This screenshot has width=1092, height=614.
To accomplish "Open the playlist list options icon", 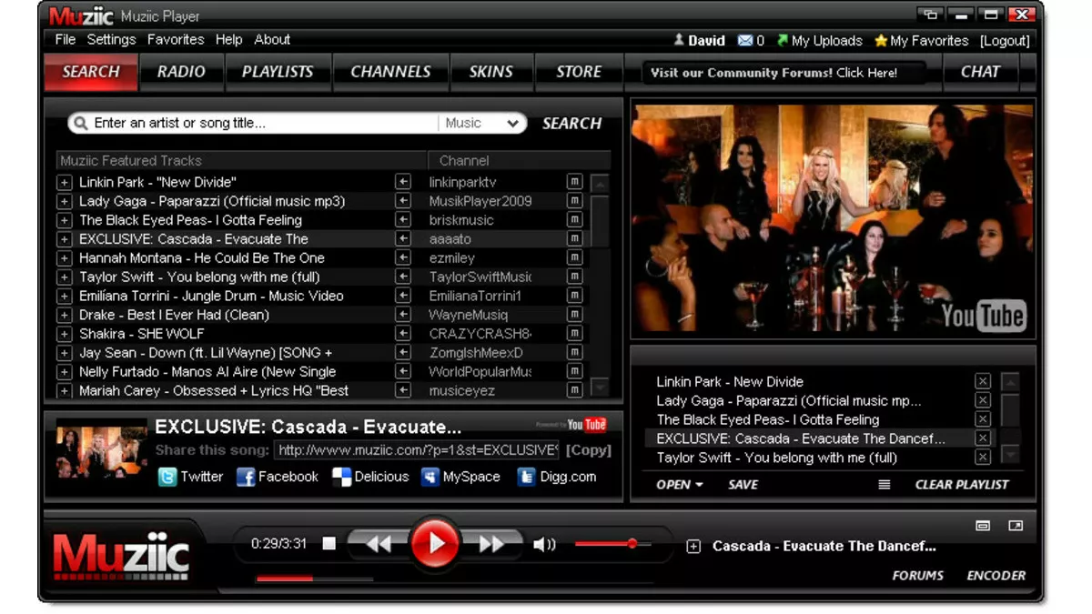I will point(884,485).
